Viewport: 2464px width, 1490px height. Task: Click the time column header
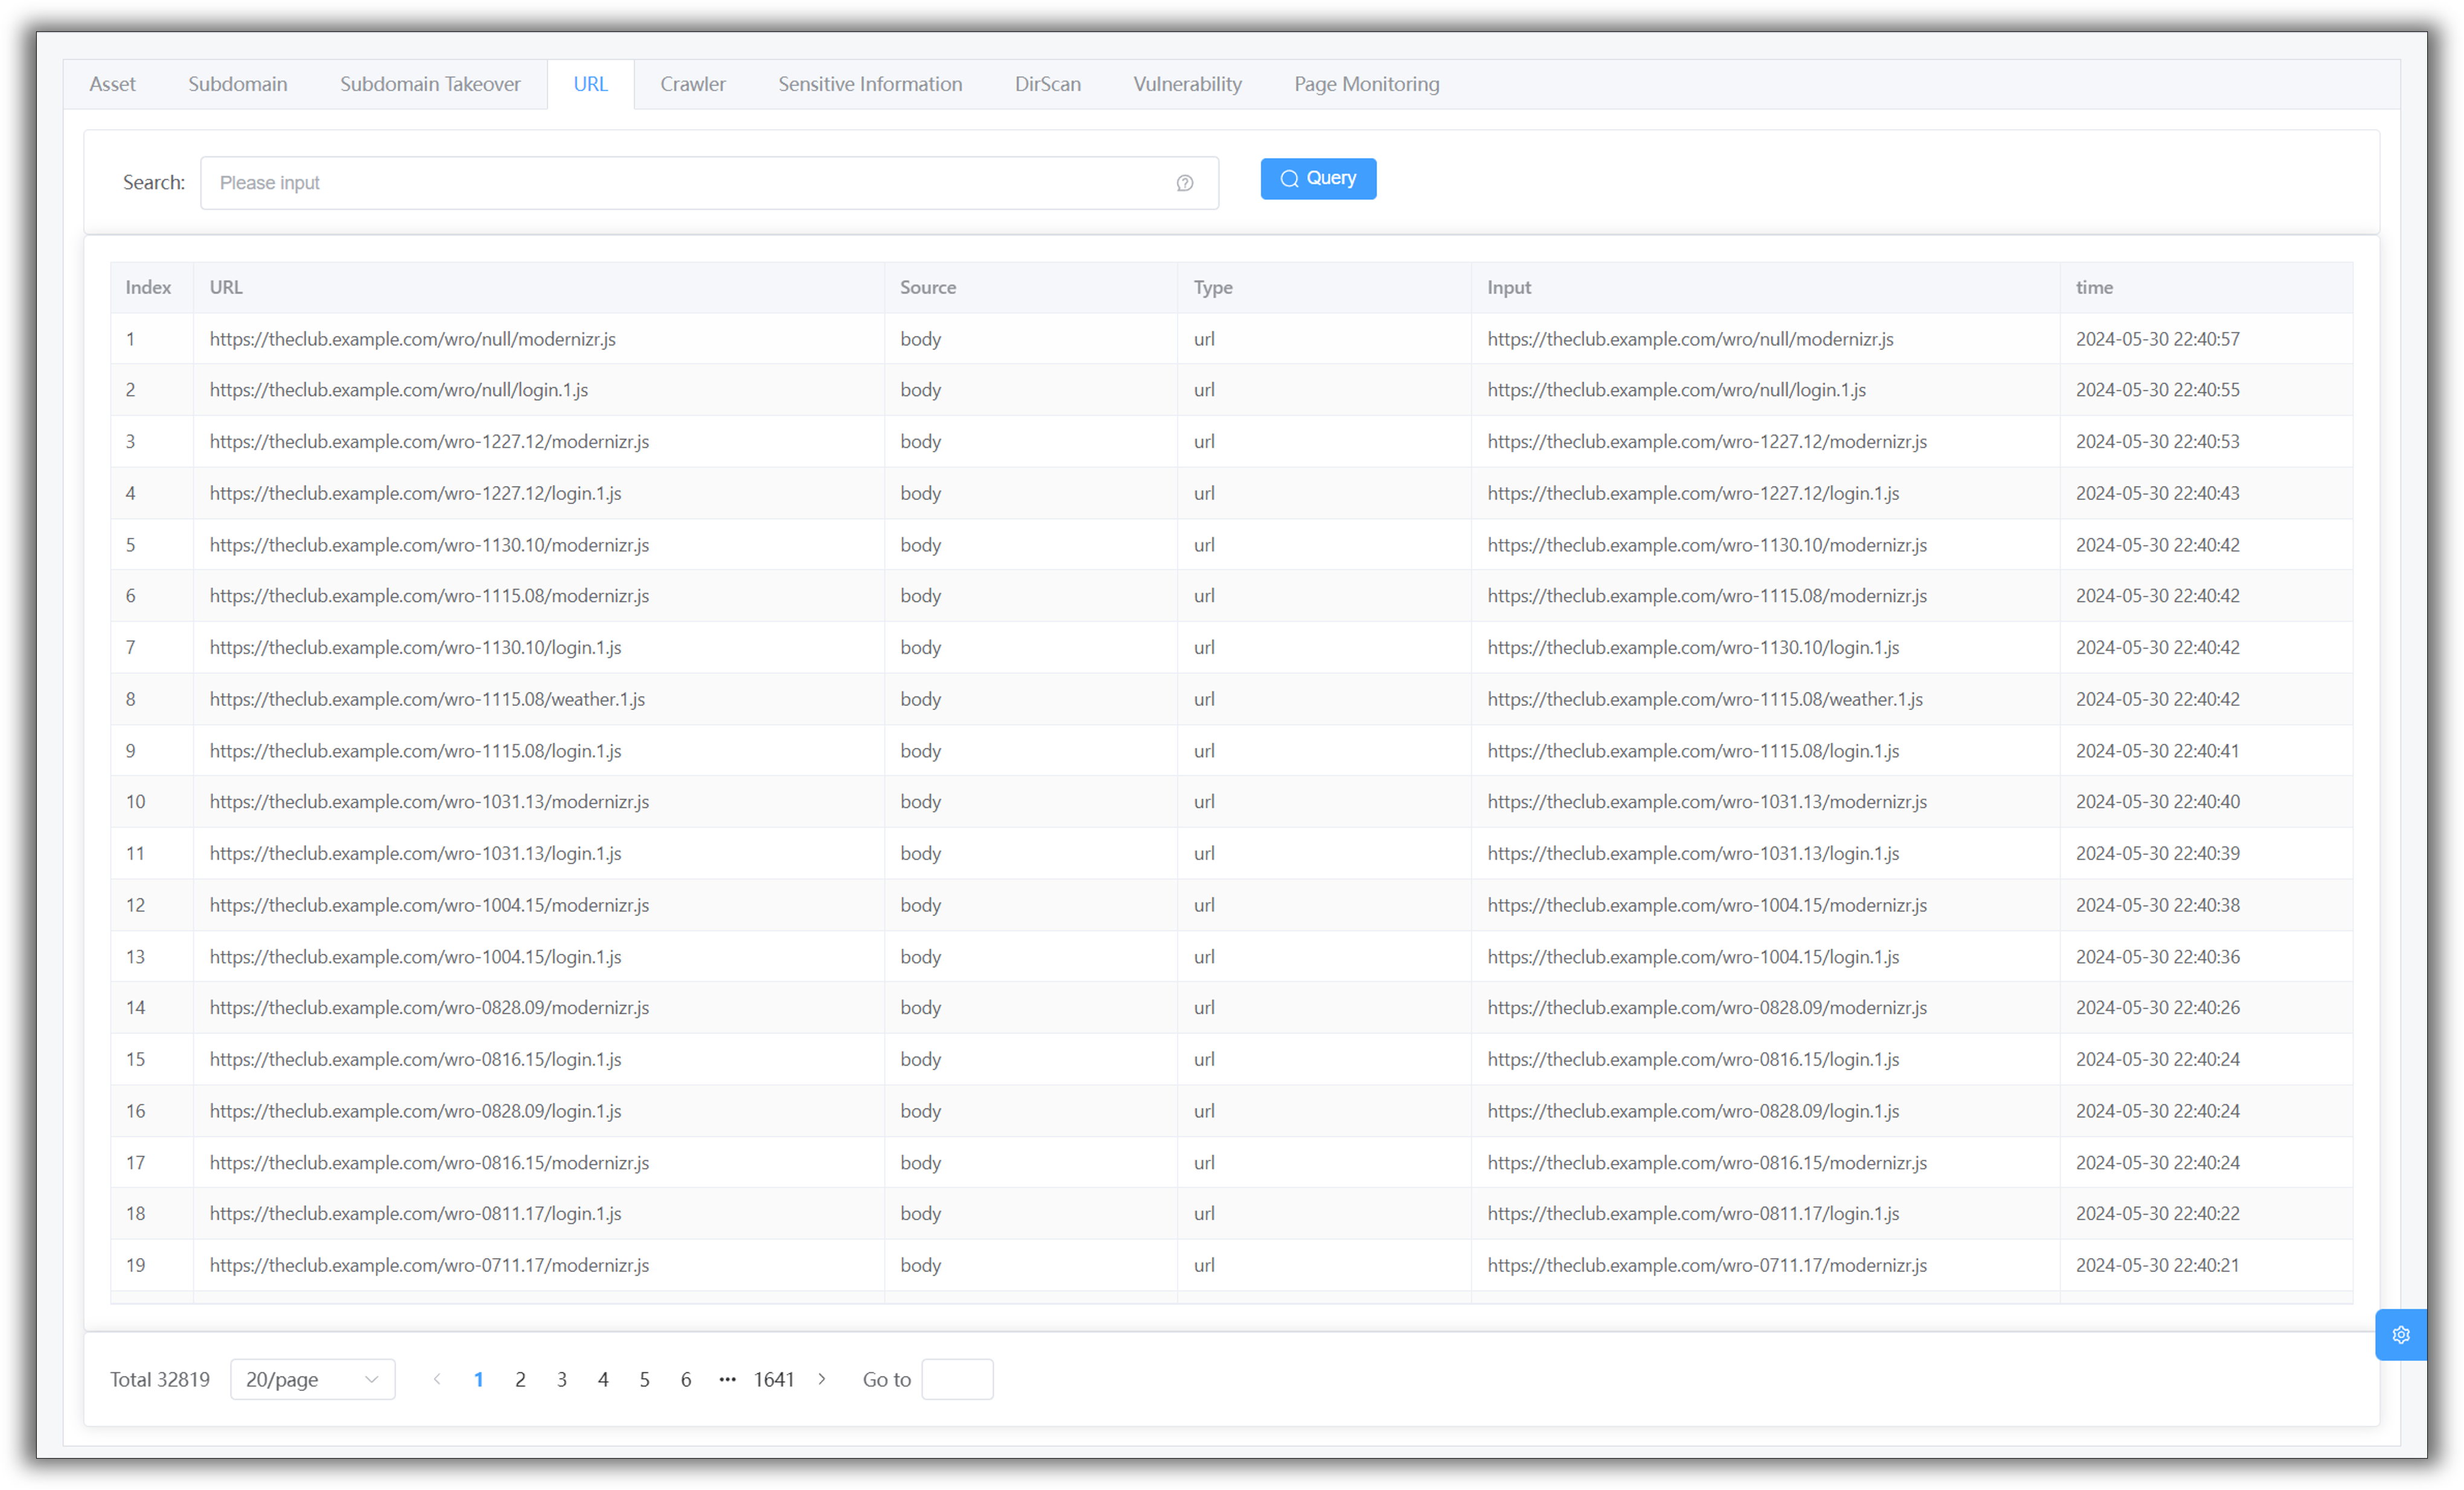pyautogui.click(x=2094, y=287)
